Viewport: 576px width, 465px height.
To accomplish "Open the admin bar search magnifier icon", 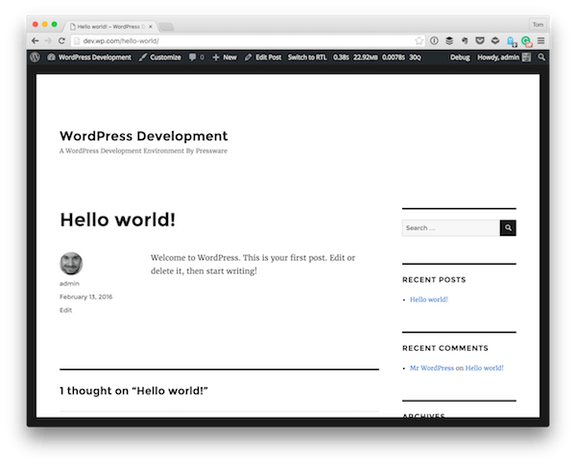I will coord(541,58).
